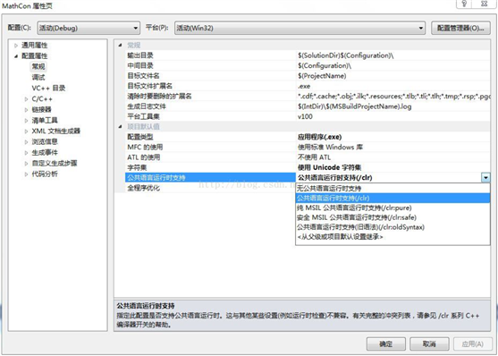Choose 无公共语言运行时支持 option

392,188
